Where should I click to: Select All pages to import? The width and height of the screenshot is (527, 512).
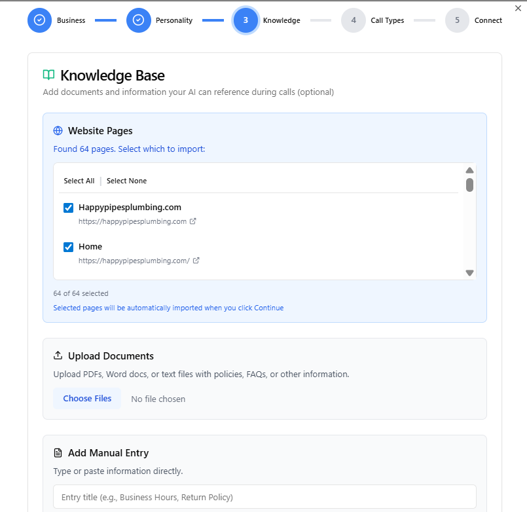[79, 181]
